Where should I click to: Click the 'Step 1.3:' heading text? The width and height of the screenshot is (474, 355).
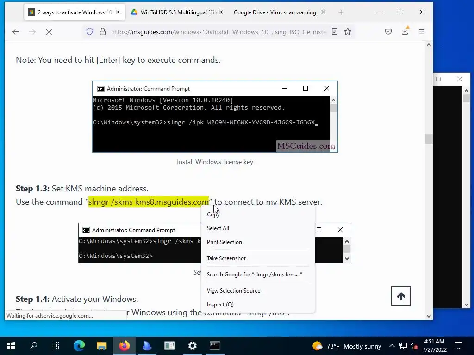pos(33,189)
